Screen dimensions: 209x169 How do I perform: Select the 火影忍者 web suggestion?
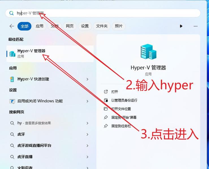point(25,167)
